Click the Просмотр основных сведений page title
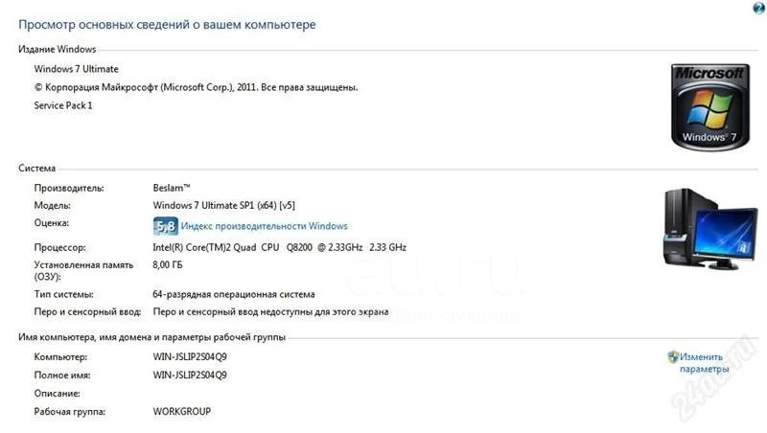The image size is (767, 433). coord(167,25)
